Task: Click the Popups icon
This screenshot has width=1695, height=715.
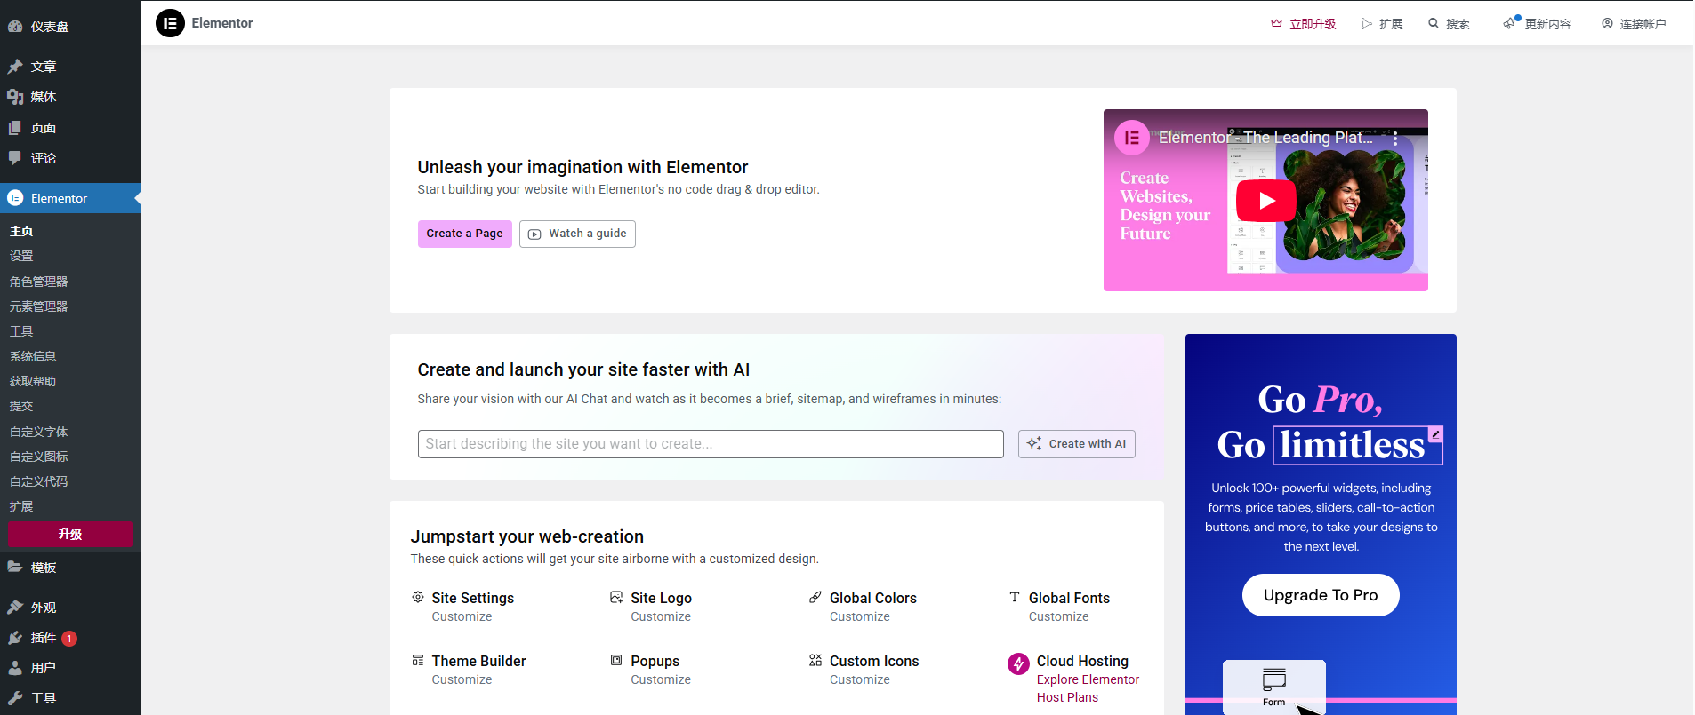Action: tap(616, 660)
